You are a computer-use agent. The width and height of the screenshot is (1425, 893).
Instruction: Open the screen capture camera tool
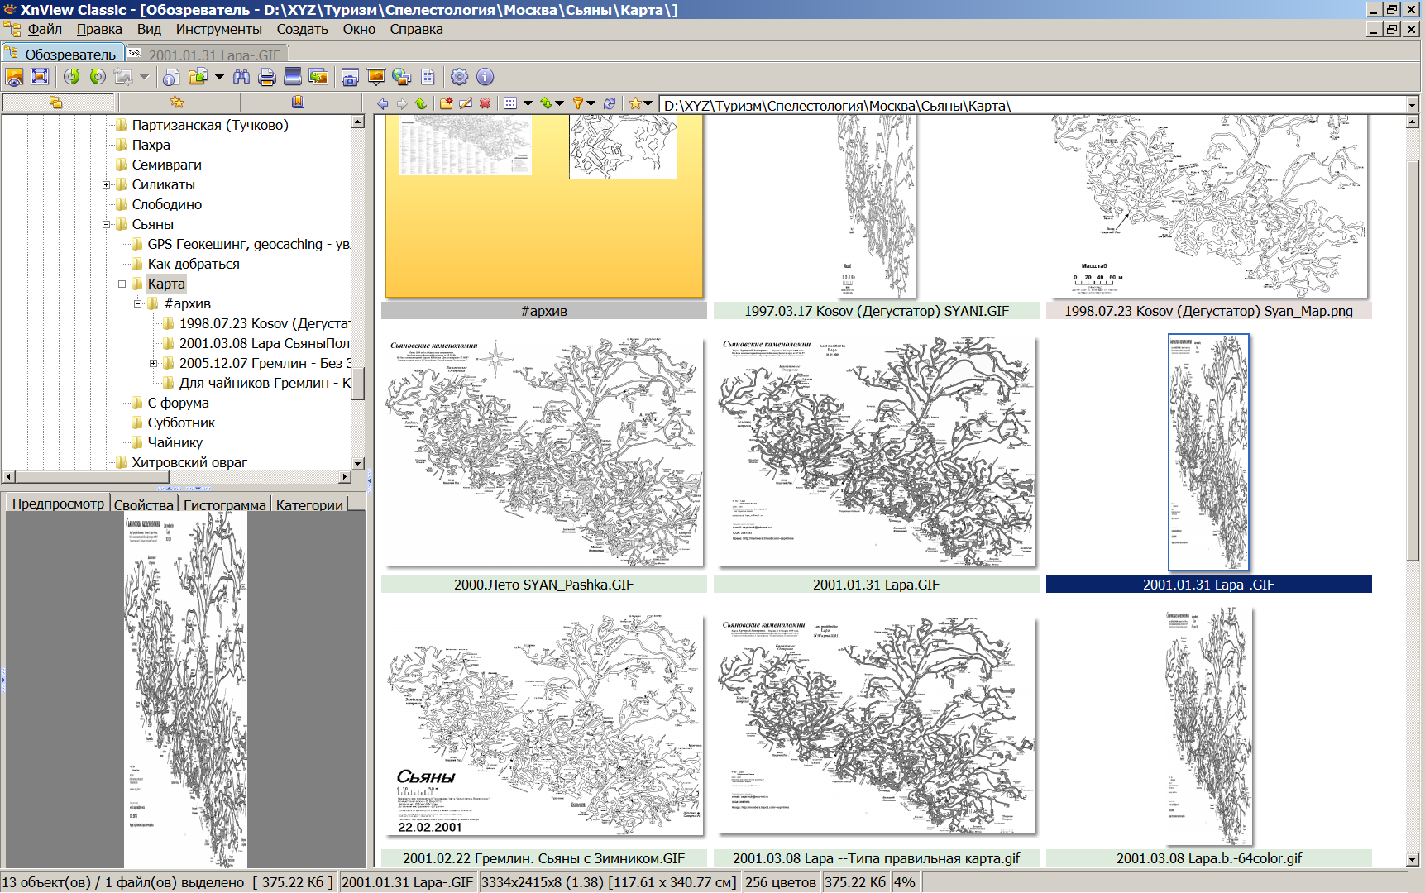pos(350,77)
